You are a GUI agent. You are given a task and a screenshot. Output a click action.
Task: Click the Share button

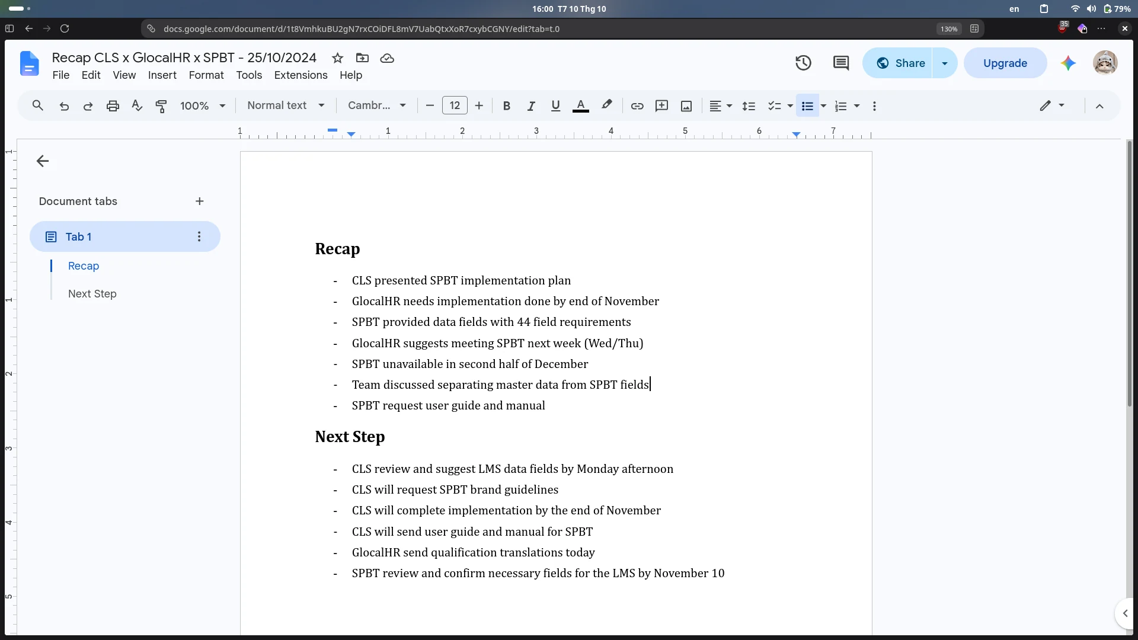point(898,63)
